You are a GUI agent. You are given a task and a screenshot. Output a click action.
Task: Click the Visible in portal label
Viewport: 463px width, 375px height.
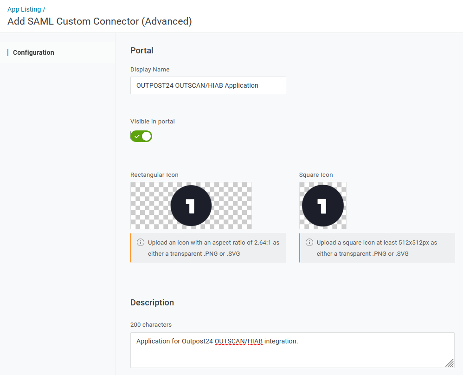pos(153,122)
